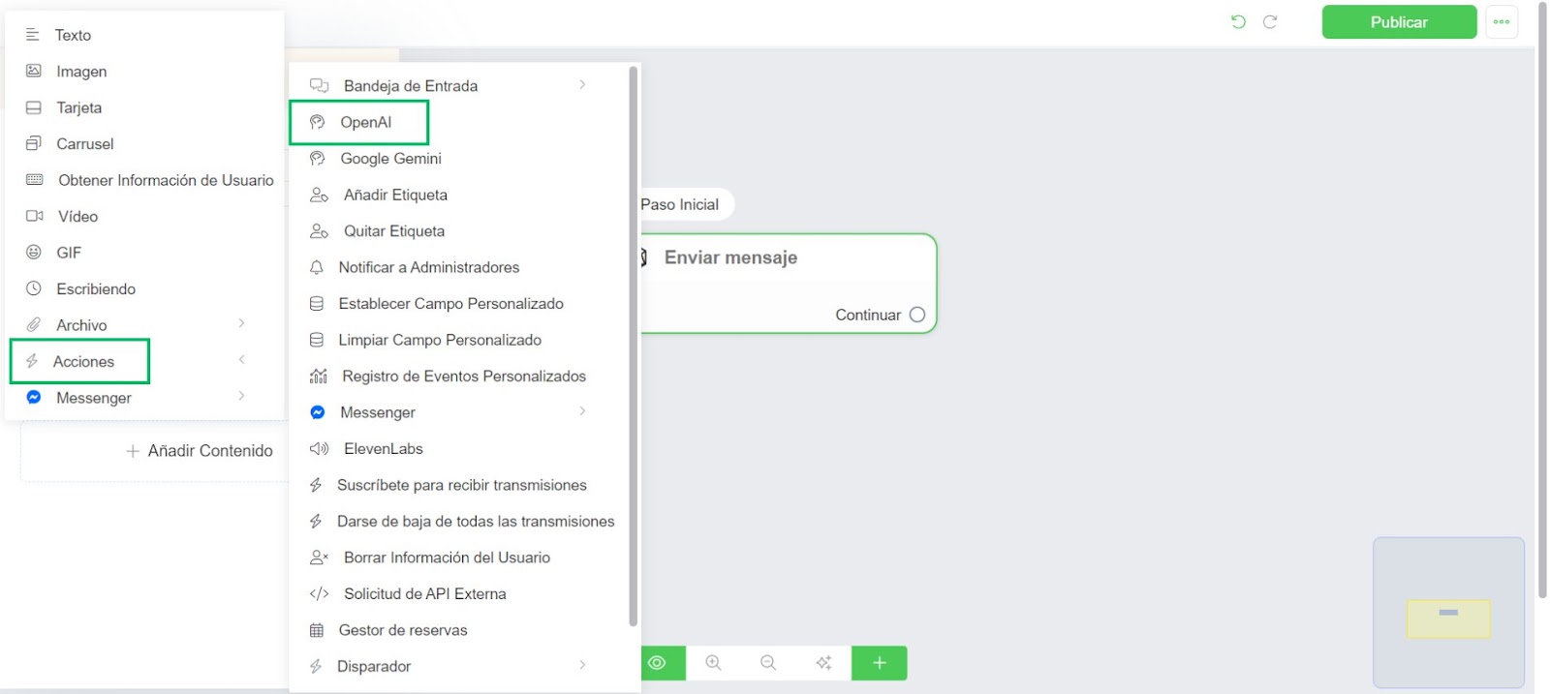Open the three-dots more options menu
The image size is (1550, 694).
coord(1502,21)
